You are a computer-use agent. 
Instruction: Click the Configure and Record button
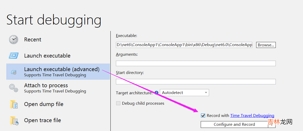tap(234, 124)
